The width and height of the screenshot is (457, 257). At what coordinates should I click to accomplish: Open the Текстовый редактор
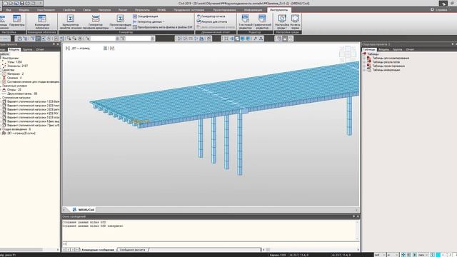[246, 22]
